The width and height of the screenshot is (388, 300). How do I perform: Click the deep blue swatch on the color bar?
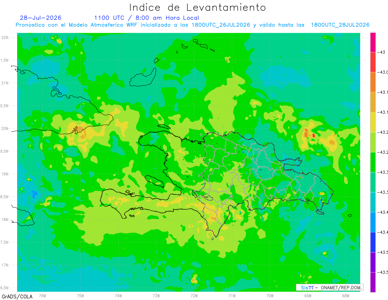tap(373, 242)
